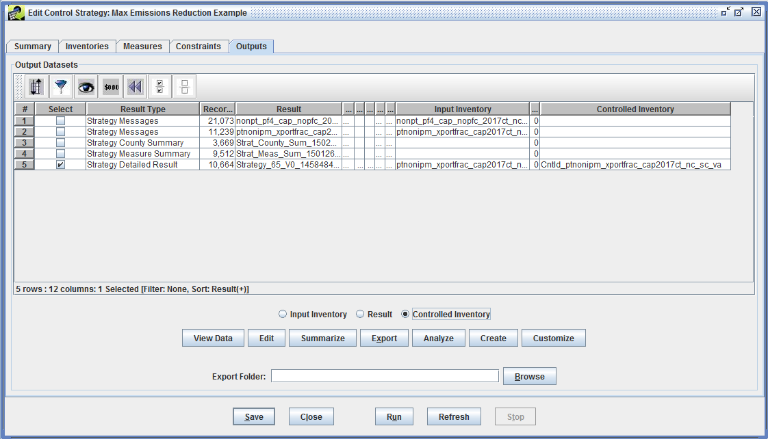Click inside the Export Folder text field

(x=385, y=375)
